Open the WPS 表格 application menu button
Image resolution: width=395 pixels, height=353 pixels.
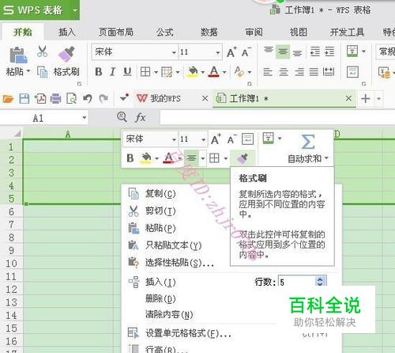click(39, 10)
